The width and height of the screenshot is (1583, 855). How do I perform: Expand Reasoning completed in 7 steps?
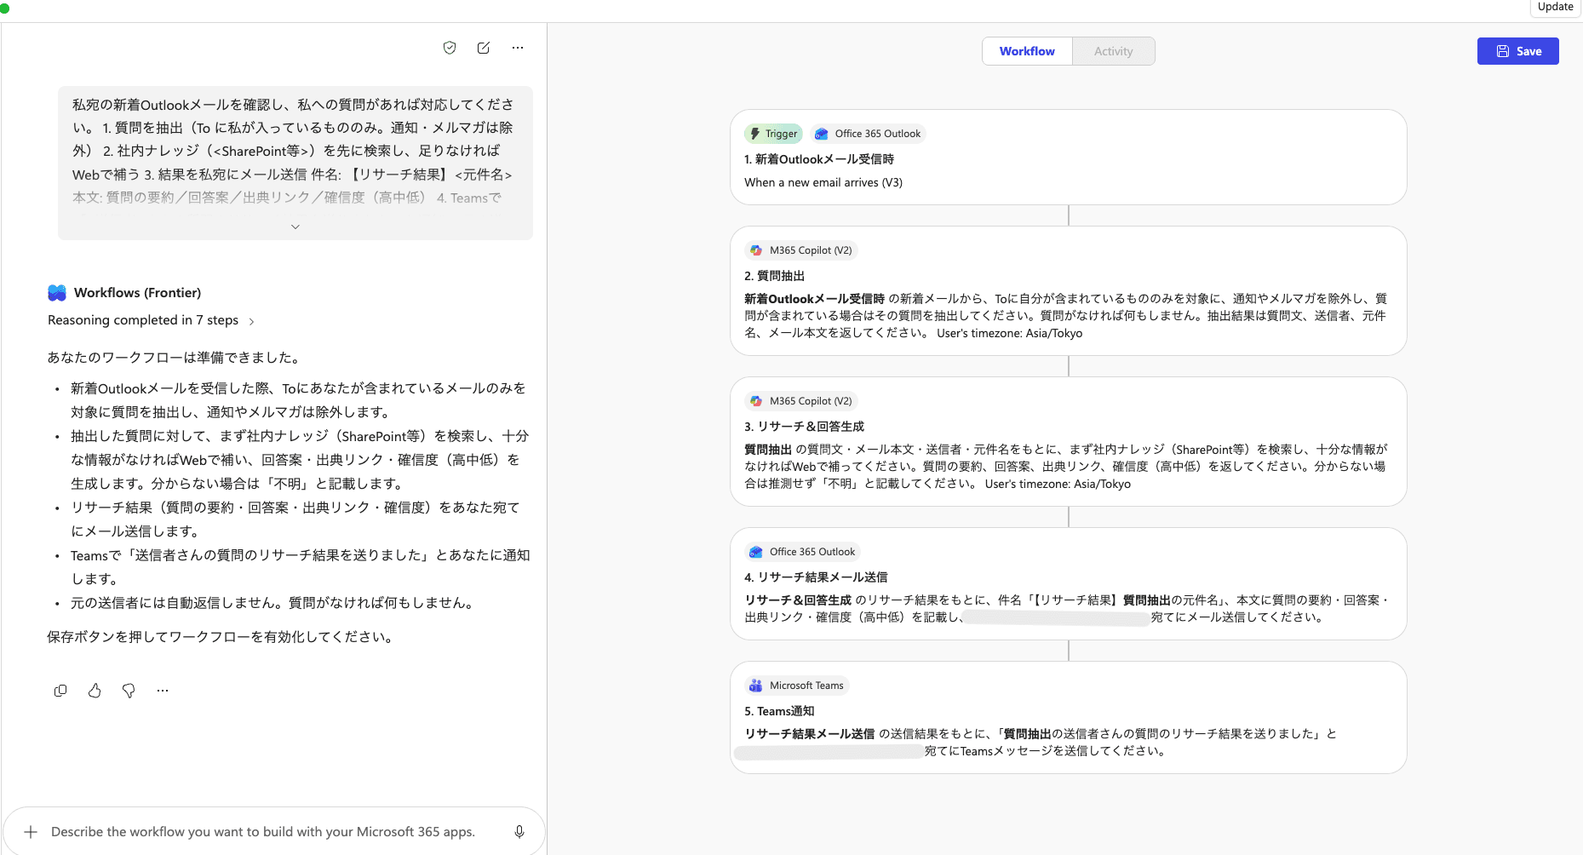(x=152, y=320)
